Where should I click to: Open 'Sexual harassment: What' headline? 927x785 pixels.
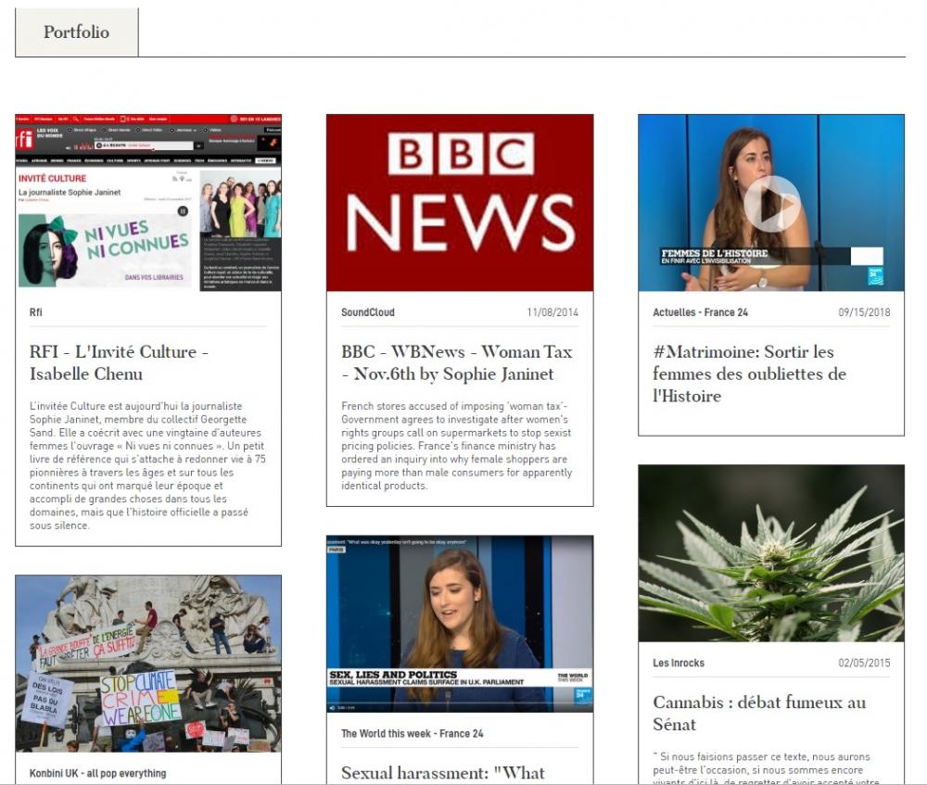point(443,773)
